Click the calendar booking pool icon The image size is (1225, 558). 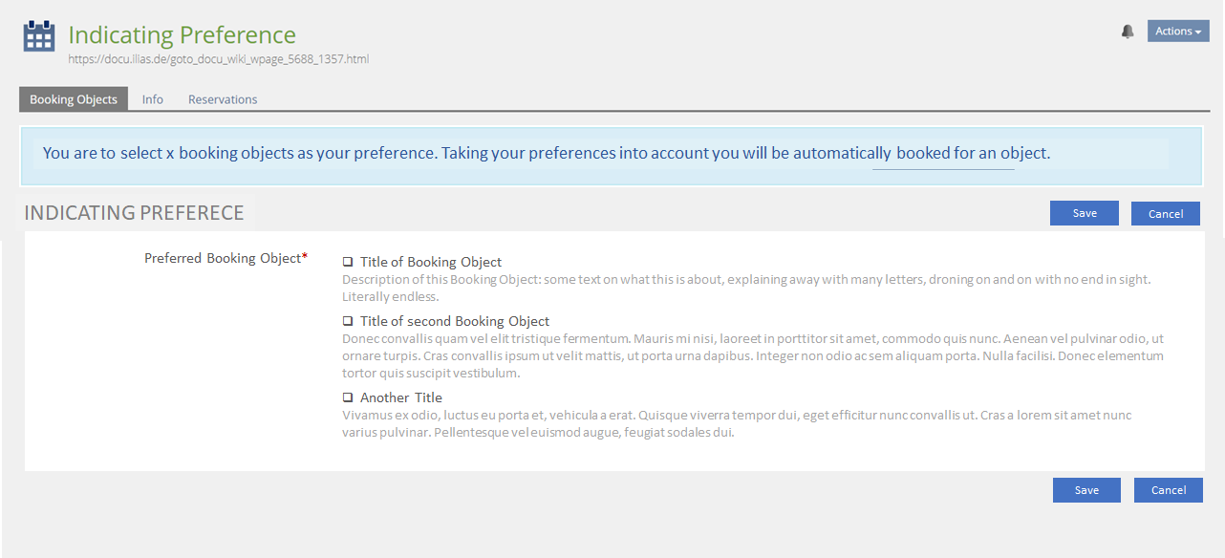[x=39, y=36]
